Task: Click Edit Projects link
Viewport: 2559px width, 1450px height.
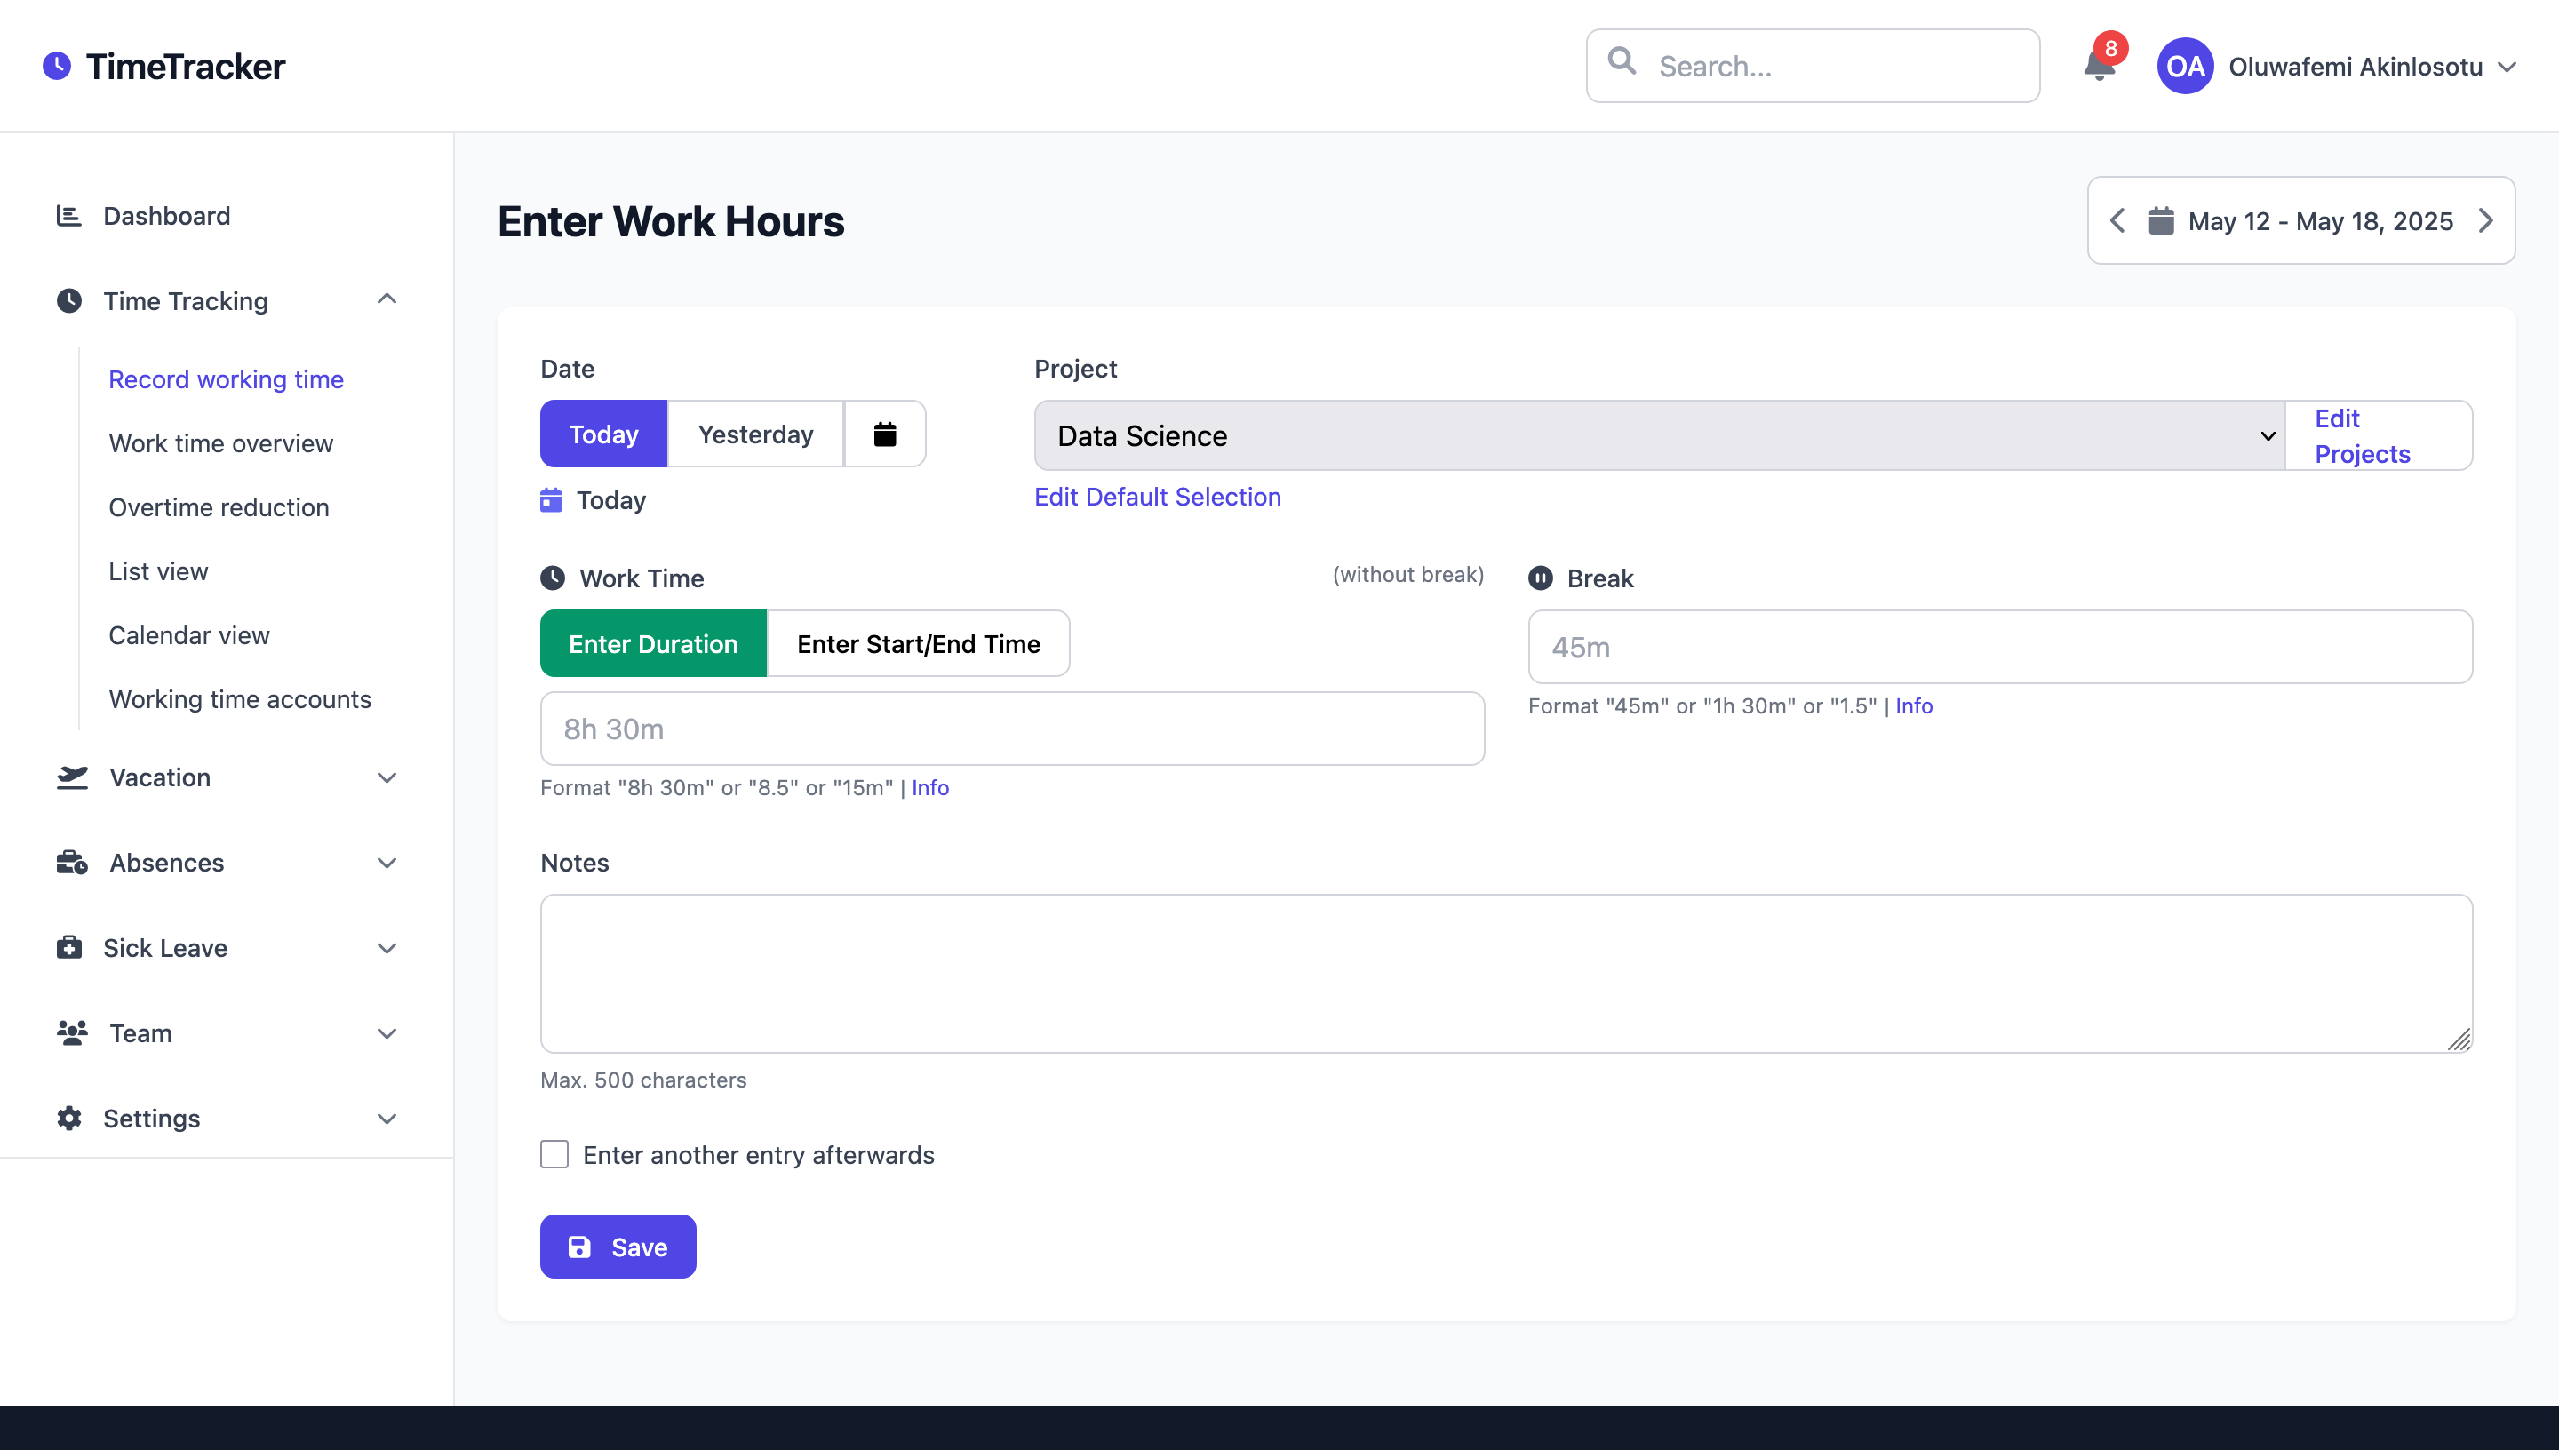Action: (x=2361, y=435)
